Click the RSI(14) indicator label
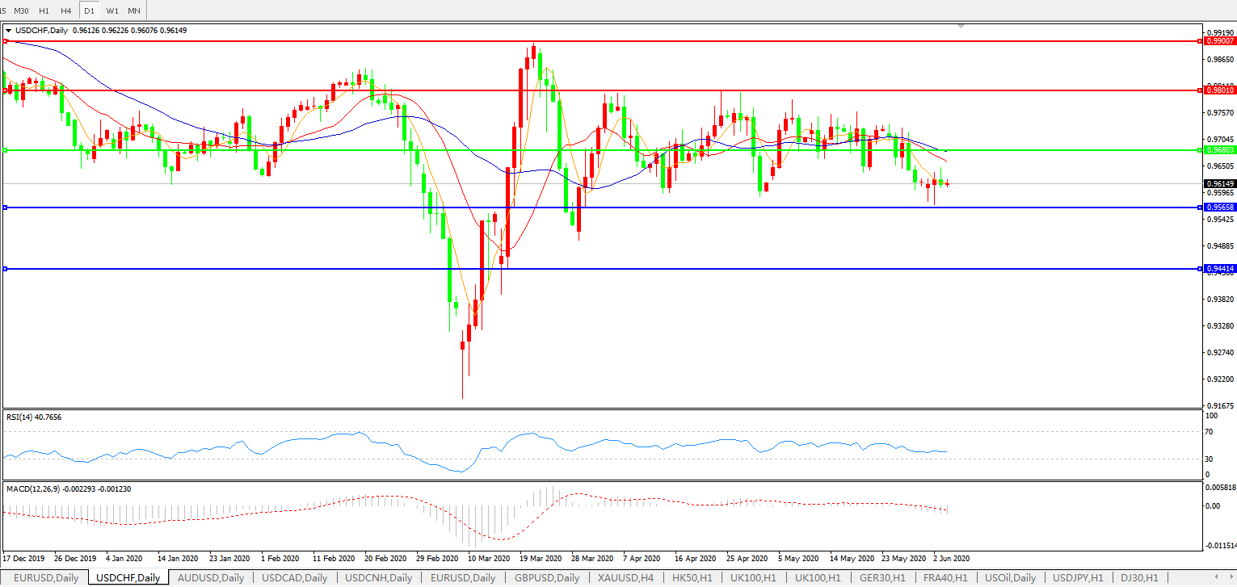The height and width of the screenshot is (587, 1237). coord(34,417)
